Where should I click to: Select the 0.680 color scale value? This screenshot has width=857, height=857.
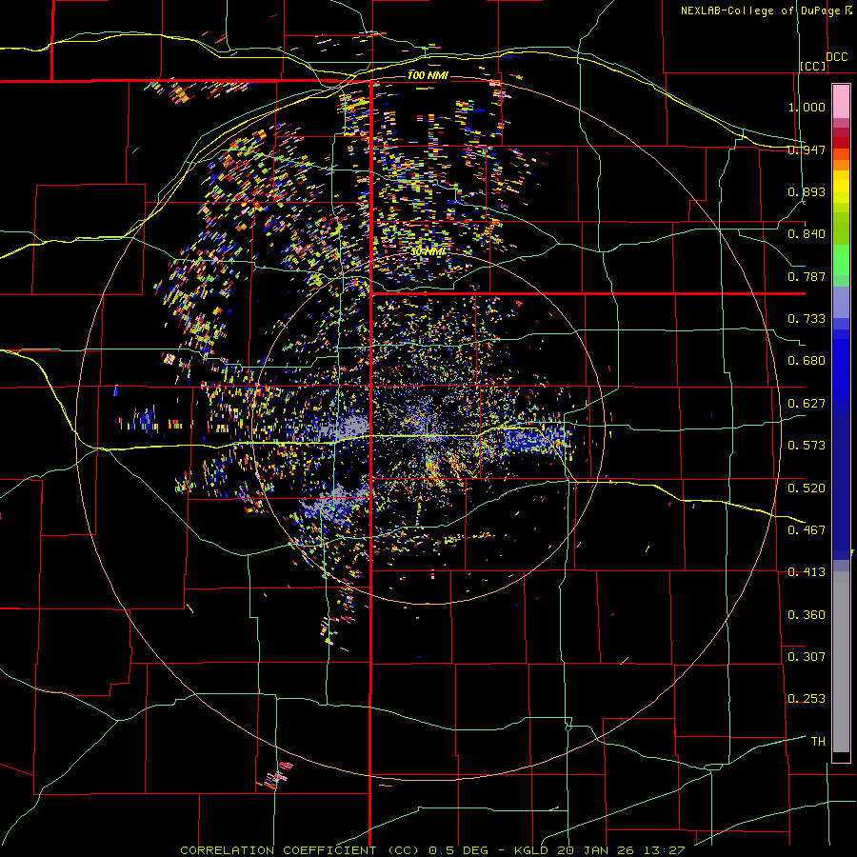pyautogui.click(x=807, y=361)
